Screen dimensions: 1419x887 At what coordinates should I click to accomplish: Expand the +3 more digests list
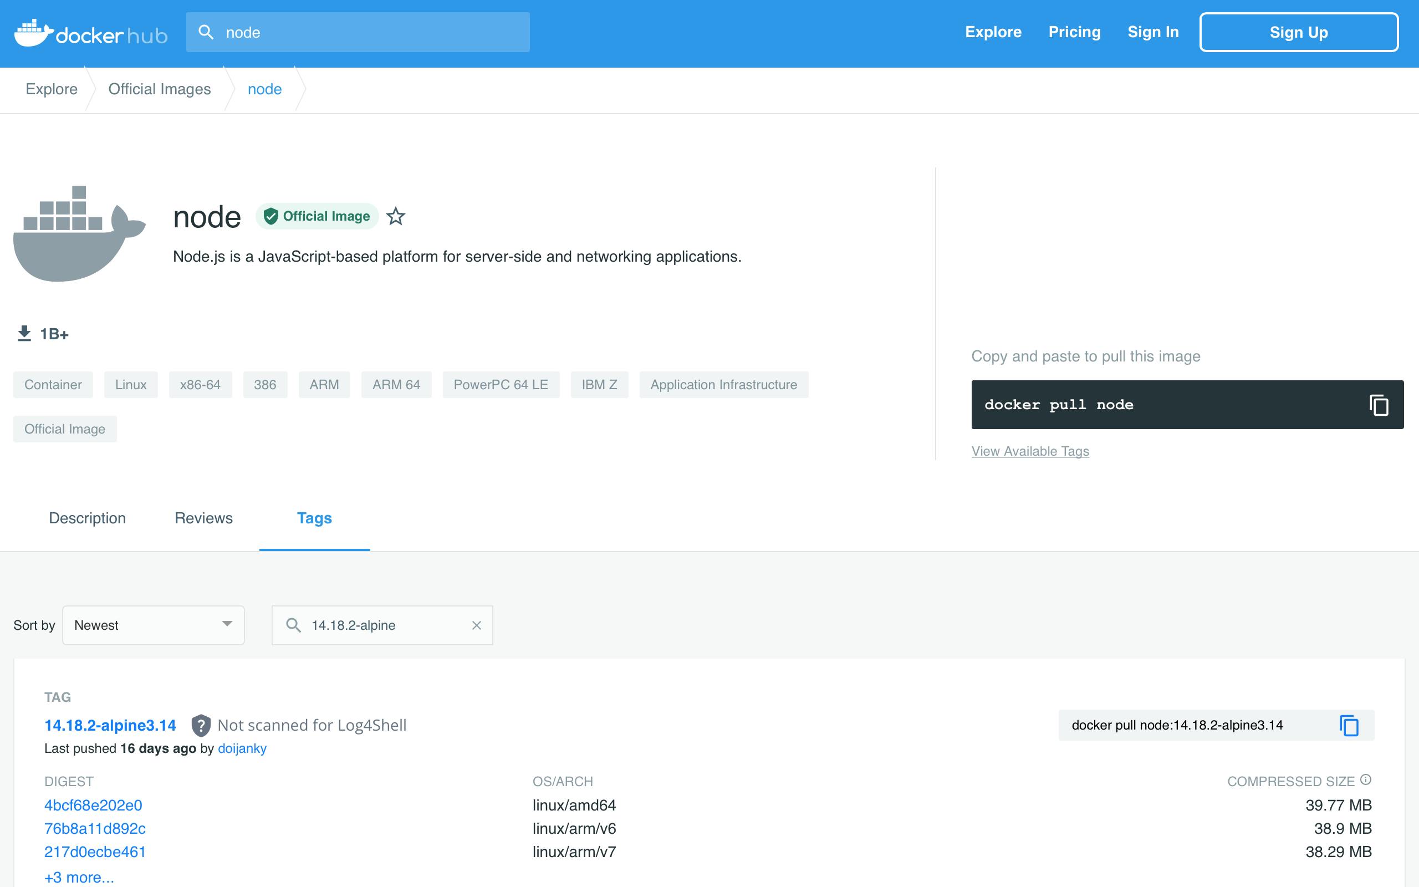[79, 878]
